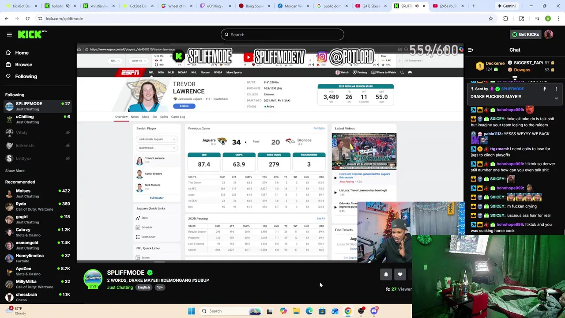565x318 pixels.
Task: Click 18+ tag under stream title
Action: (160, 287)
